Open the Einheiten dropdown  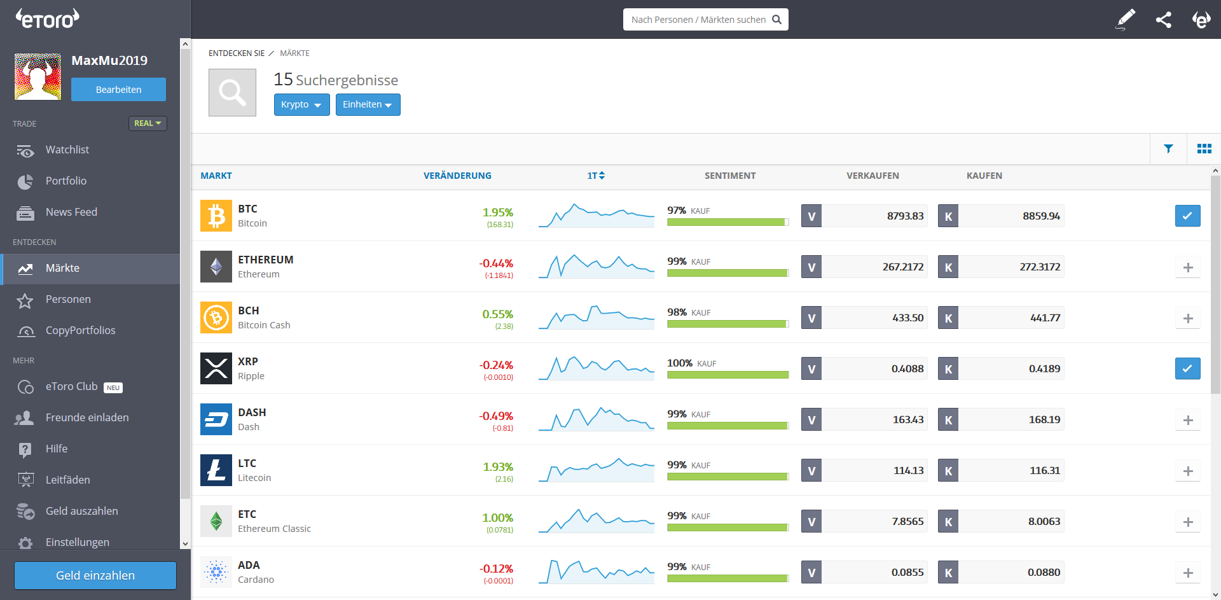[x=368, y=104]
